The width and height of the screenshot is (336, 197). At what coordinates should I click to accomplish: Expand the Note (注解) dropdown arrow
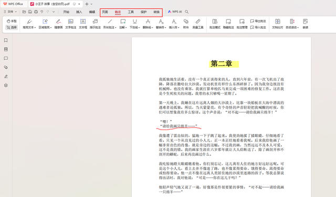[126, 28]
